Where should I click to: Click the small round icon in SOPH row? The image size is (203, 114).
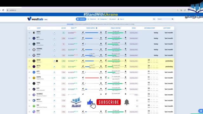pyautogui.click(x=54, y=78)
